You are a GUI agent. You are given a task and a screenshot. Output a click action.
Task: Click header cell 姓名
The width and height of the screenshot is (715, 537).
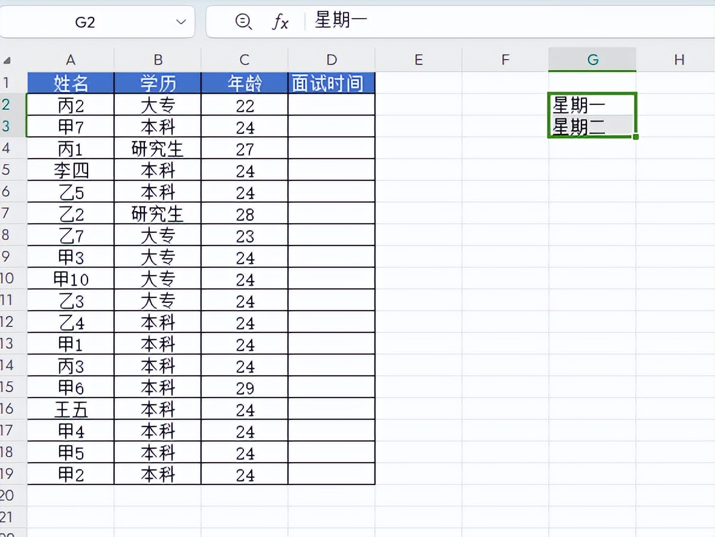[x=70, y=83]
